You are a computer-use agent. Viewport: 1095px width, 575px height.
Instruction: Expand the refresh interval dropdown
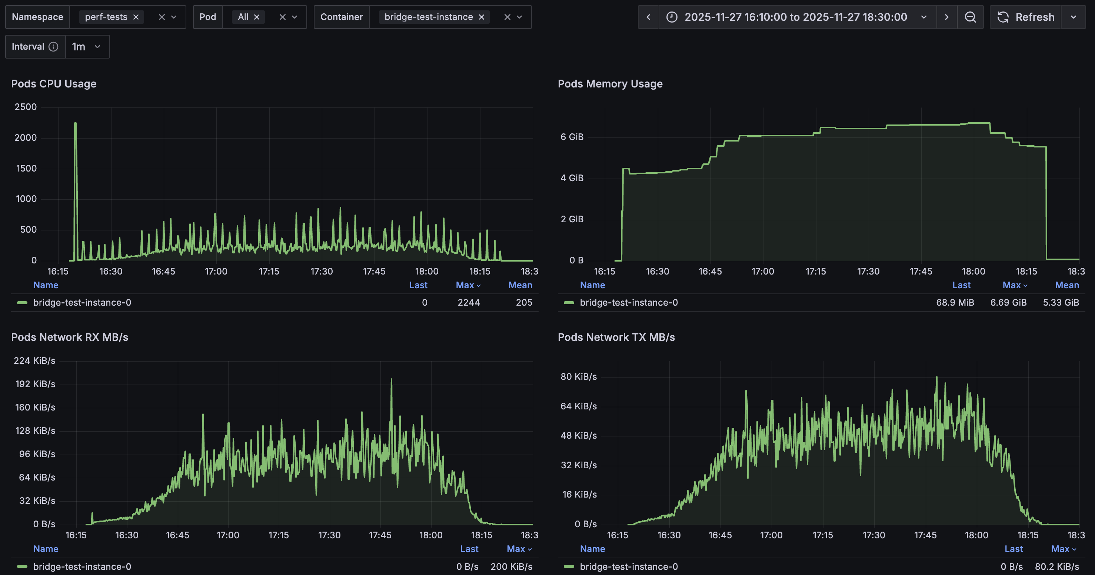coord(1074,17)
